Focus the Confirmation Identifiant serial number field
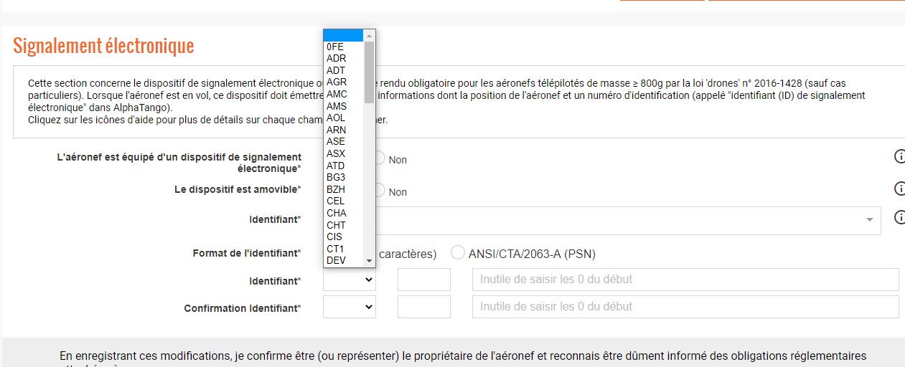The image size is (905, 367). (x=685, y=307)
